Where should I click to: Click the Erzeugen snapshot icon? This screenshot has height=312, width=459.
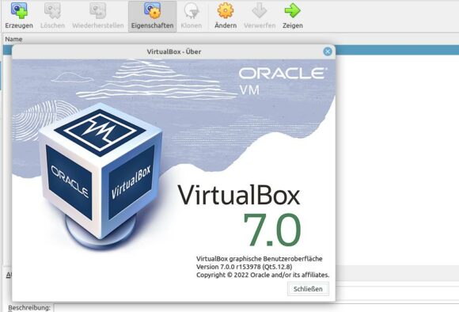[x=19, y=10]
